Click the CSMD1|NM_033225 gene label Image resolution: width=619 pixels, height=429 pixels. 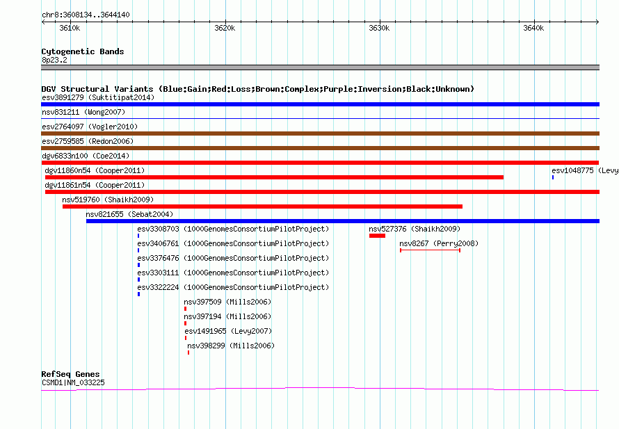(73, 382)
